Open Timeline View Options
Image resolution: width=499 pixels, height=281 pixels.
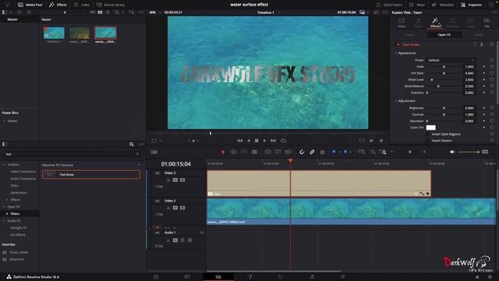pyautogui.click(x=154, y=152)
